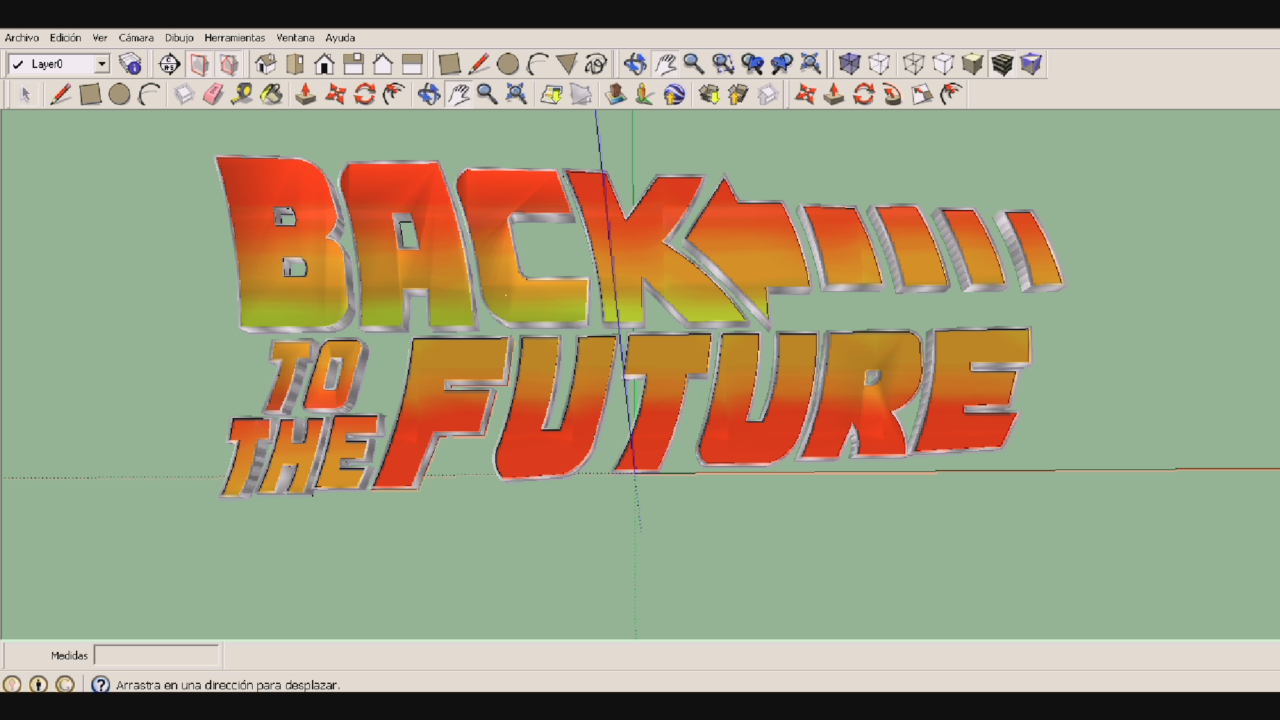Go to Previous camera view
Image resolution: width=1280 pixels, height=720 pixels.
pos(753,64)
